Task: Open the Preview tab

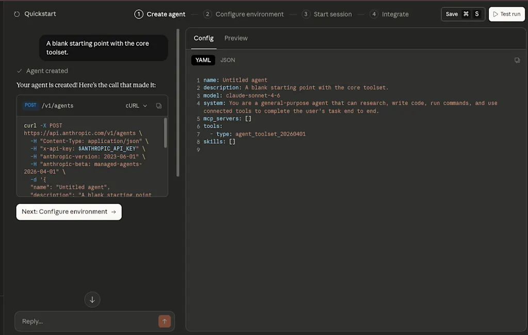Action: coord(236,38)
